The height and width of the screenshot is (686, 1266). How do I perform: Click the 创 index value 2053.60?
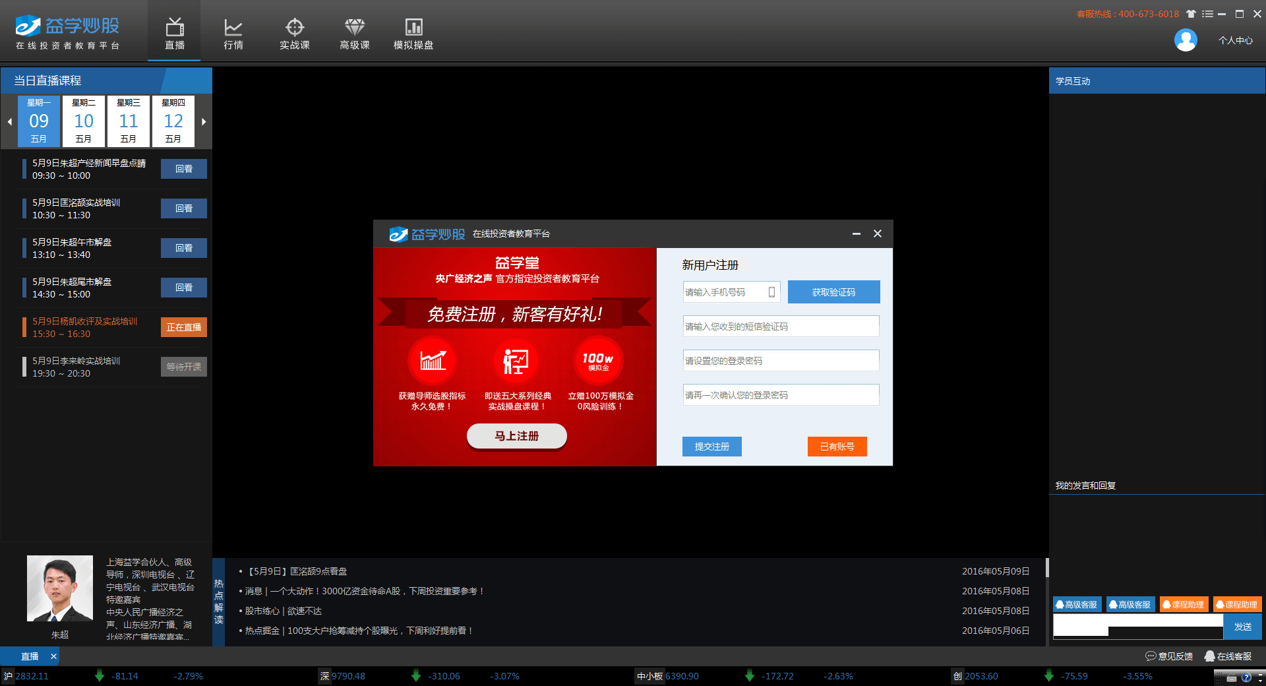click(x=981, y=676)
